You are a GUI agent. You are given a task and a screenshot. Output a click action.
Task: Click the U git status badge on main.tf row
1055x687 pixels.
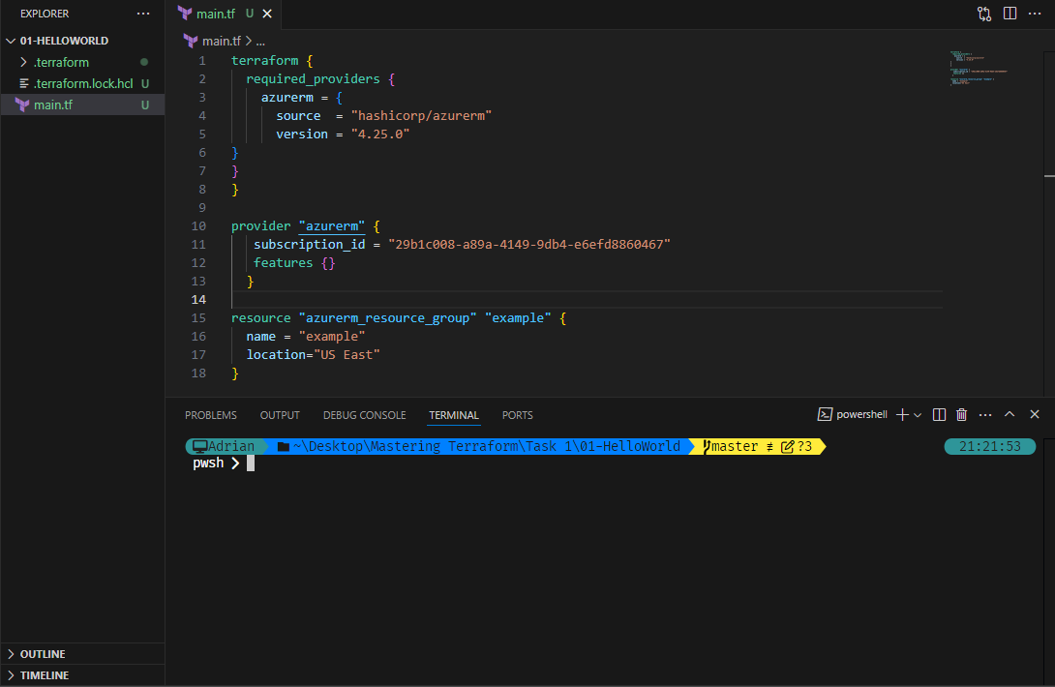144,105
